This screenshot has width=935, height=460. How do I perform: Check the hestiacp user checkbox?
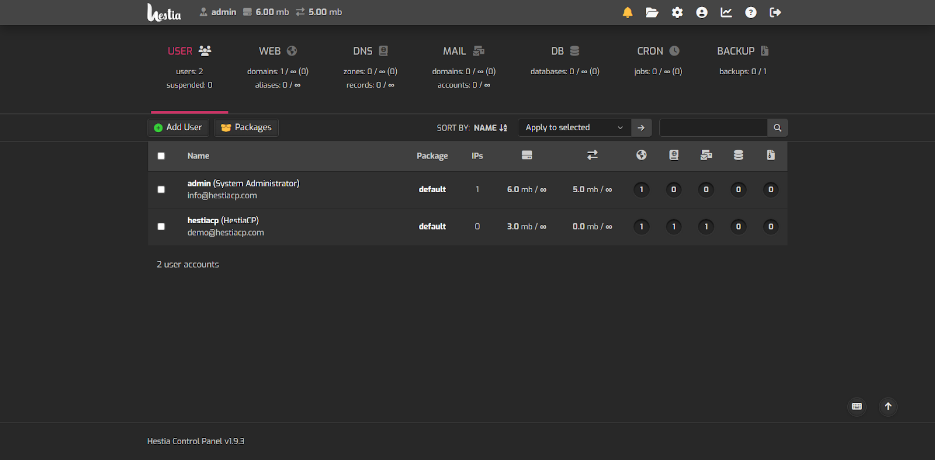coord(161,227)
